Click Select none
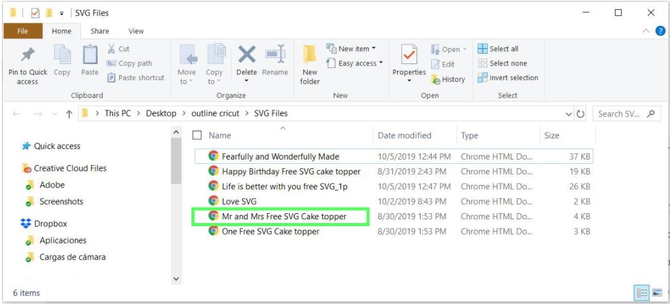The width and height of the screenshot is (670, 305). coord(502,63)
